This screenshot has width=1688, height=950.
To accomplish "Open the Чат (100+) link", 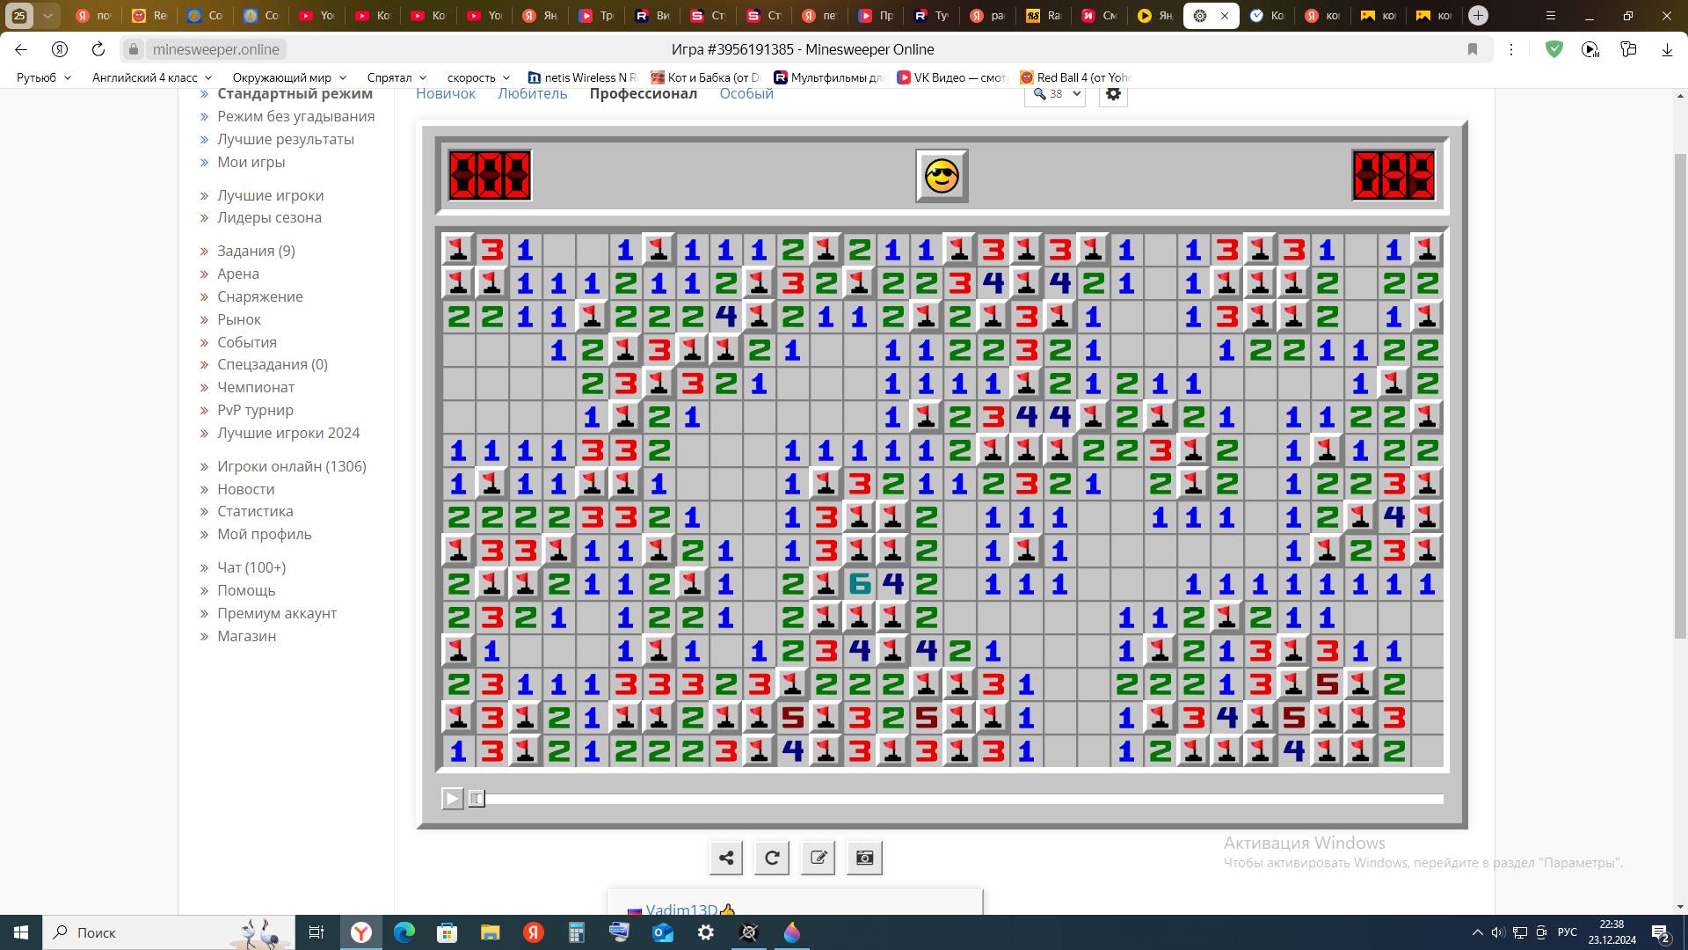I will (x=251, y=567).
